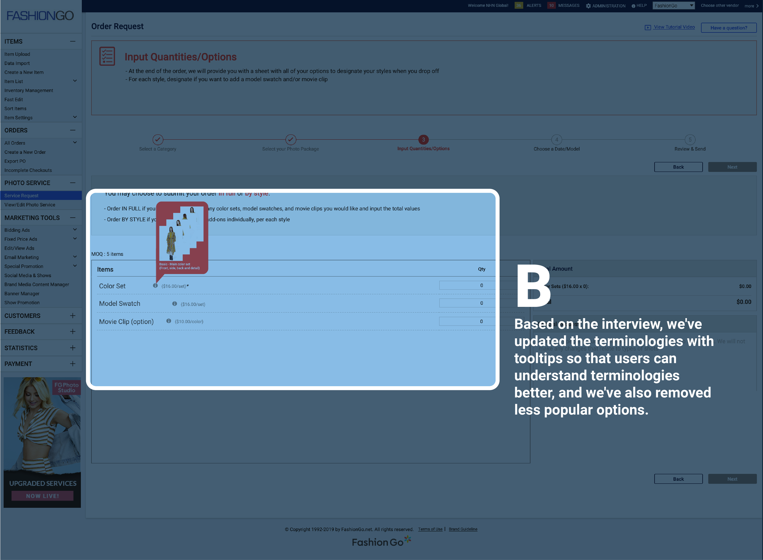
Task: Go to step 4 Choose a Date/Model
Action: tap(556, 140)
